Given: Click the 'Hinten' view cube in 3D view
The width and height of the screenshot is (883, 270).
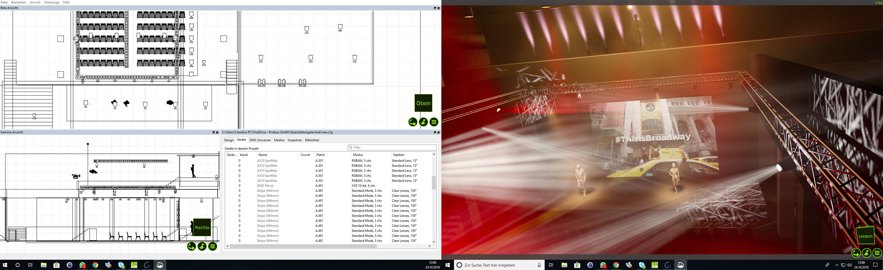Looking at the screenshot, I should tap(865, 236).
